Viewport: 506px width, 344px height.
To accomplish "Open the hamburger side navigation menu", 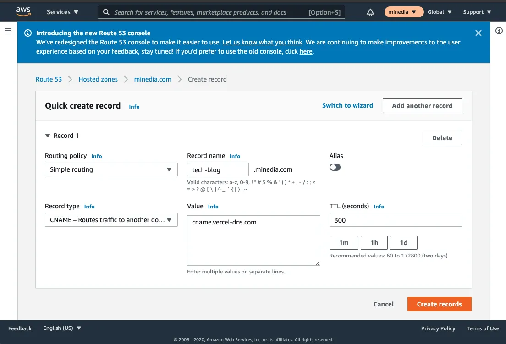I will pos(8,31).
